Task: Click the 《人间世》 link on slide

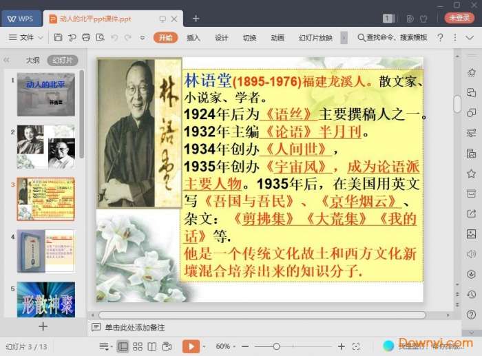Action: pyautogui.click(x=295, y=149)
